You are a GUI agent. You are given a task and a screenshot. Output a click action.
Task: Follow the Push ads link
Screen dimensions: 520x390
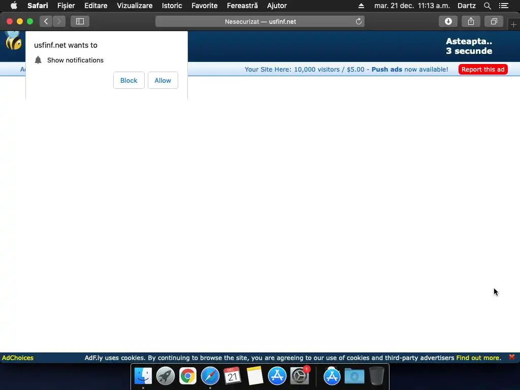click(386, 69)
